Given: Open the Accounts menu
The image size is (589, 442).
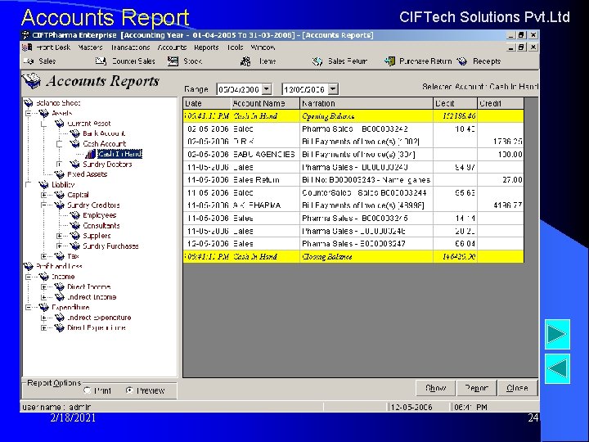Looking at the screenshot, I should (172, 47).
